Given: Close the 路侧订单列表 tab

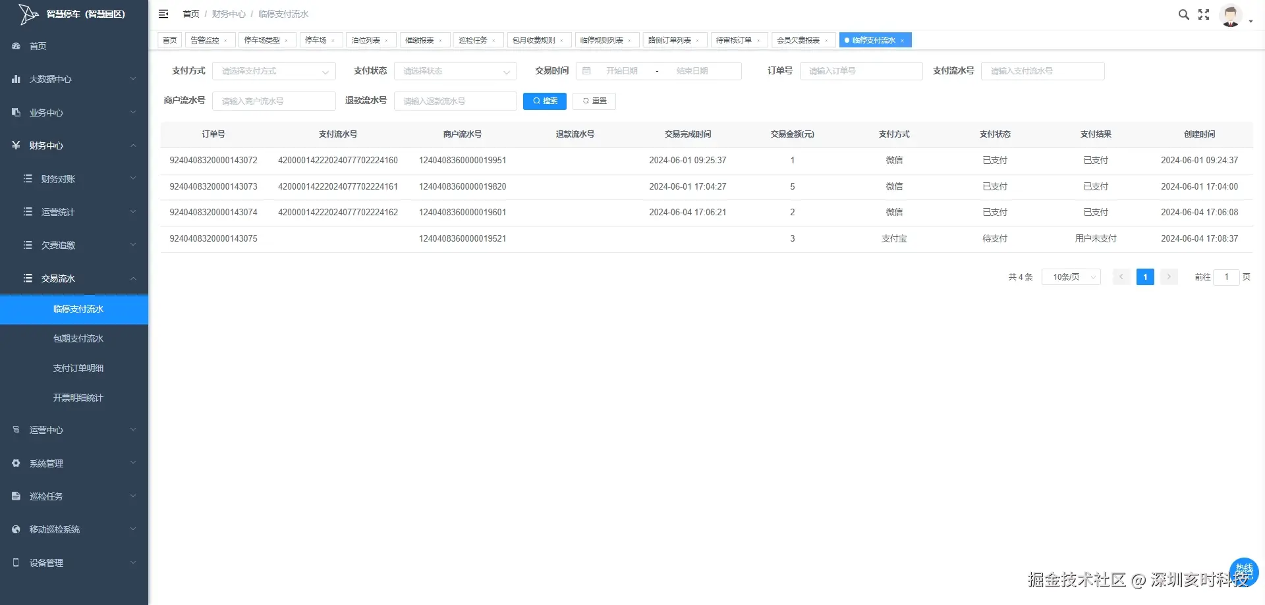Looking at the screenshot, I should pyautogui.click(x=697, y=41).
